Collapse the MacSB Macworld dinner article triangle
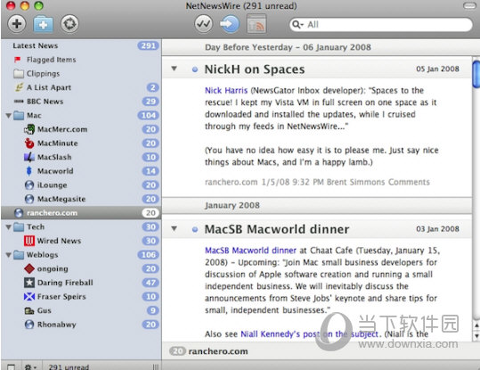 coord(175,228)
